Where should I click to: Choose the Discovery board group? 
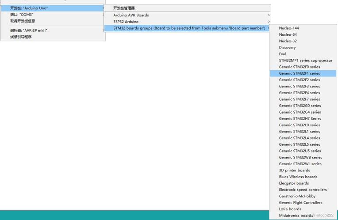pyautogui.click(x=303, y=48)
